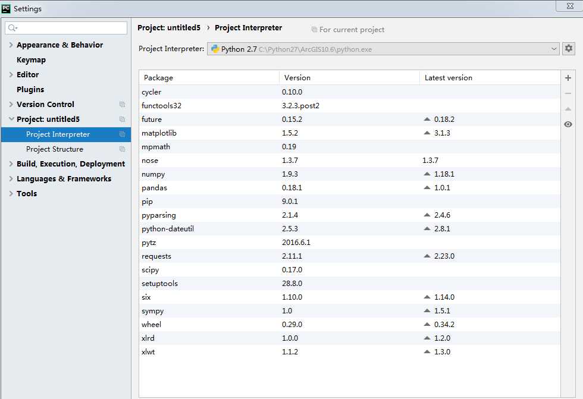Image resolution: width=583 pixels, height=399 pixels.
Task: Expand the Editor section
Action: [x=11, y=75]
